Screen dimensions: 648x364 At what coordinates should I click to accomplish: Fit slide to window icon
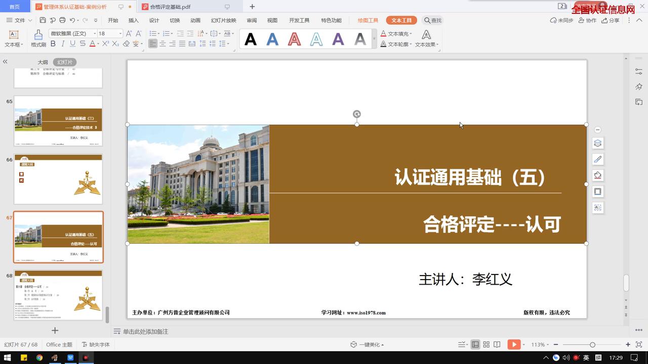point(639,344)
